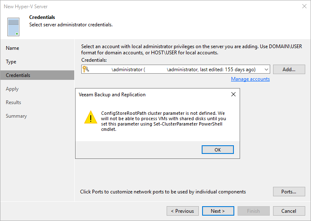This screenshot has height=221, width=311.
Task: Open the Ports... settings button
Action: point(289,192)
